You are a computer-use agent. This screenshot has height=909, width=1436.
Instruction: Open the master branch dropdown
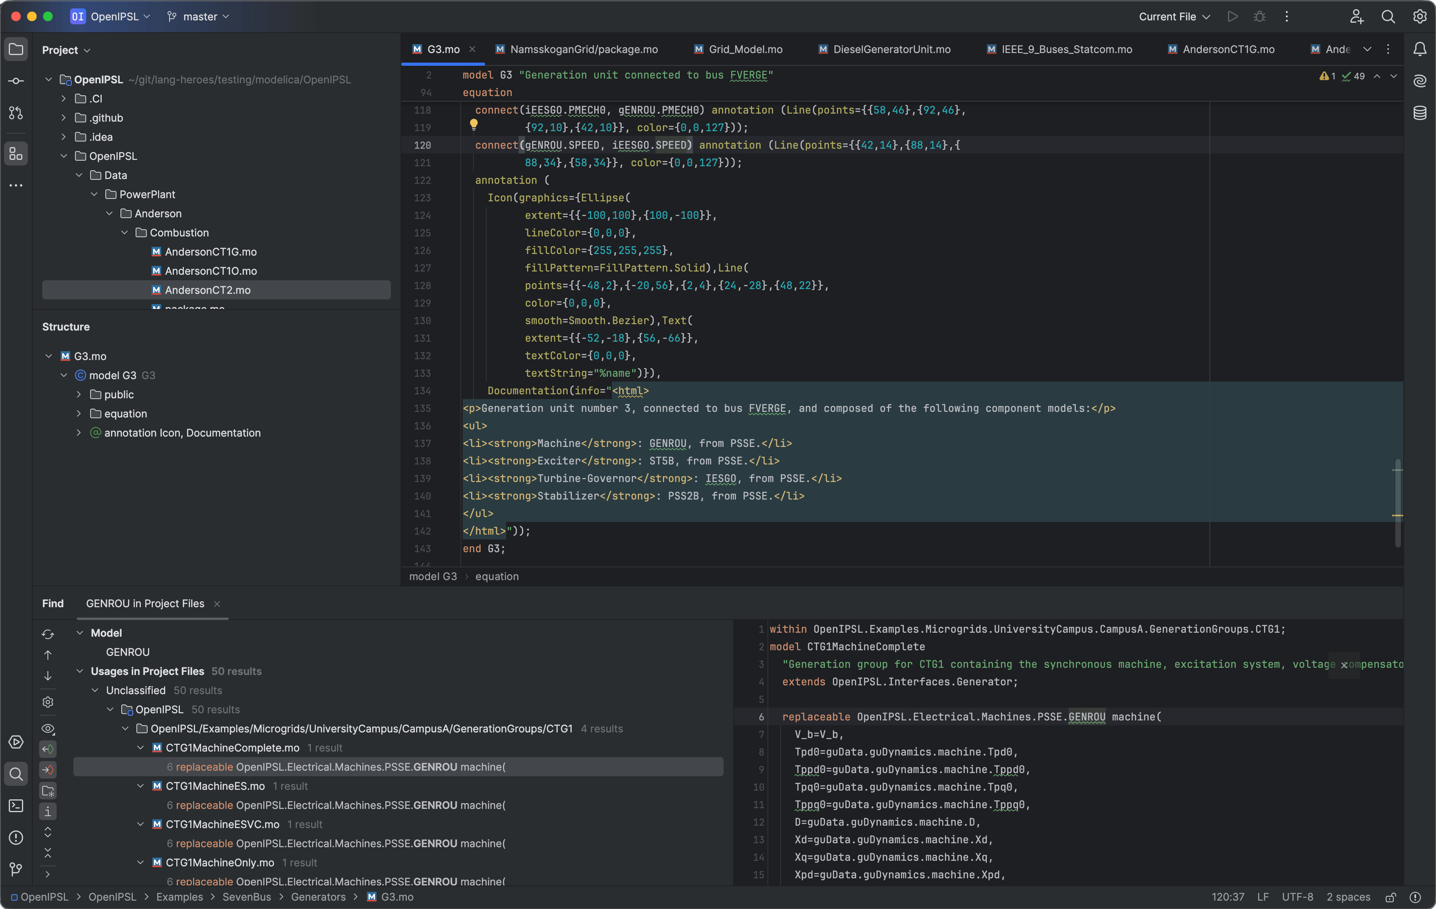click(x=198, y=17)
